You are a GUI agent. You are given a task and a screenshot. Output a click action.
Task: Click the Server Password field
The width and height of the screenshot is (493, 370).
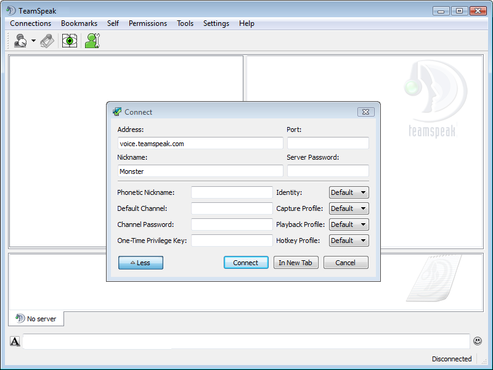click(x=328, y=171)
